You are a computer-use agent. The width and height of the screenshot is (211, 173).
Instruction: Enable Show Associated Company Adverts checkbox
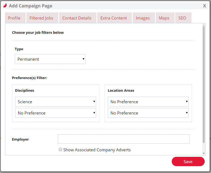click(60, 149)
